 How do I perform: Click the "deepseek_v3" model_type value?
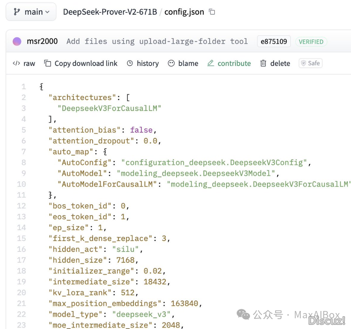pos(141,314)
